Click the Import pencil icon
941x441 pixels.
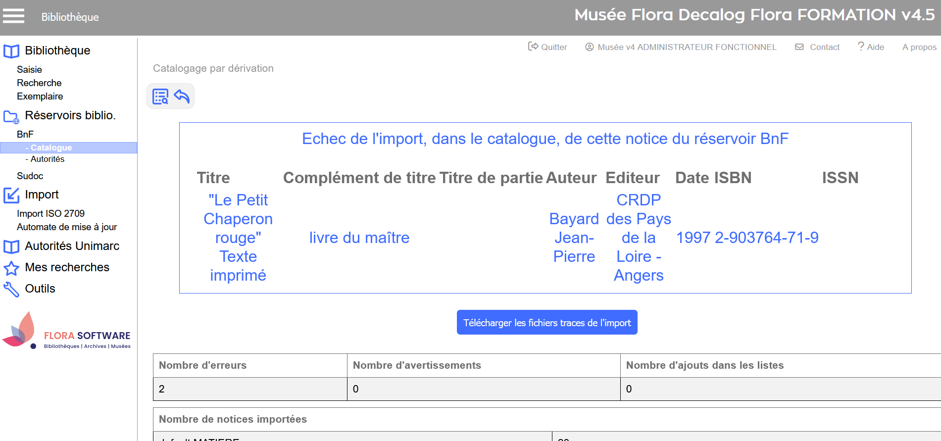(11, 196)
